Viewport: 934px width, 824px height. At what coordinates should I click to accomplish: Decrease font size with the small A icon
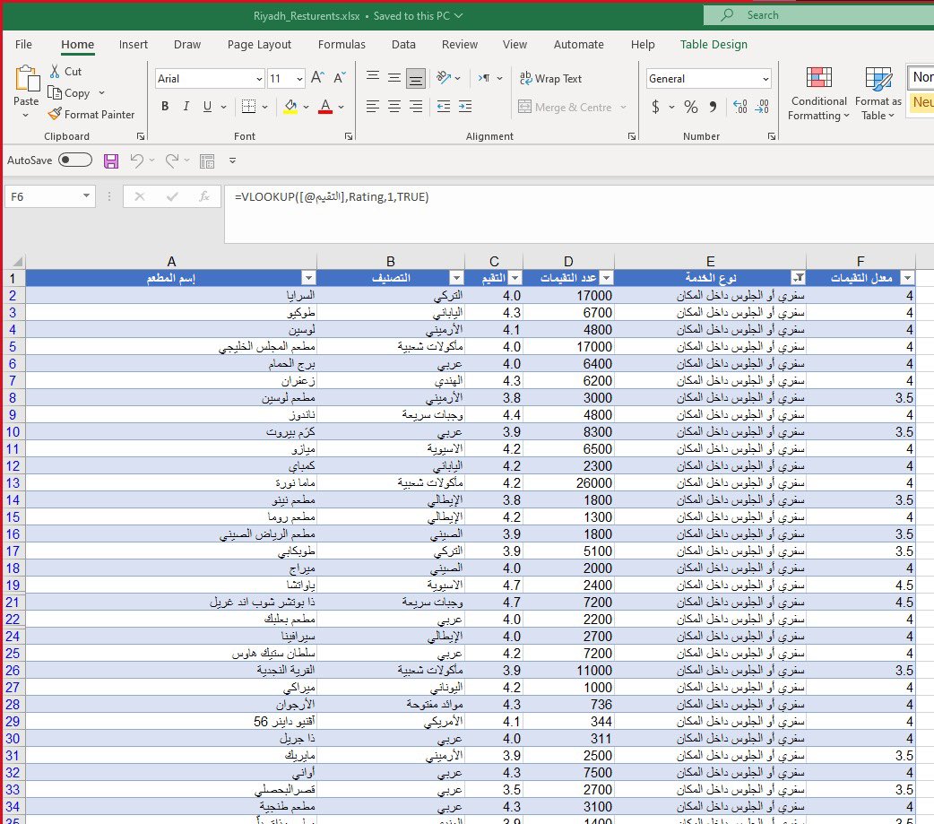tap(340, 78)
